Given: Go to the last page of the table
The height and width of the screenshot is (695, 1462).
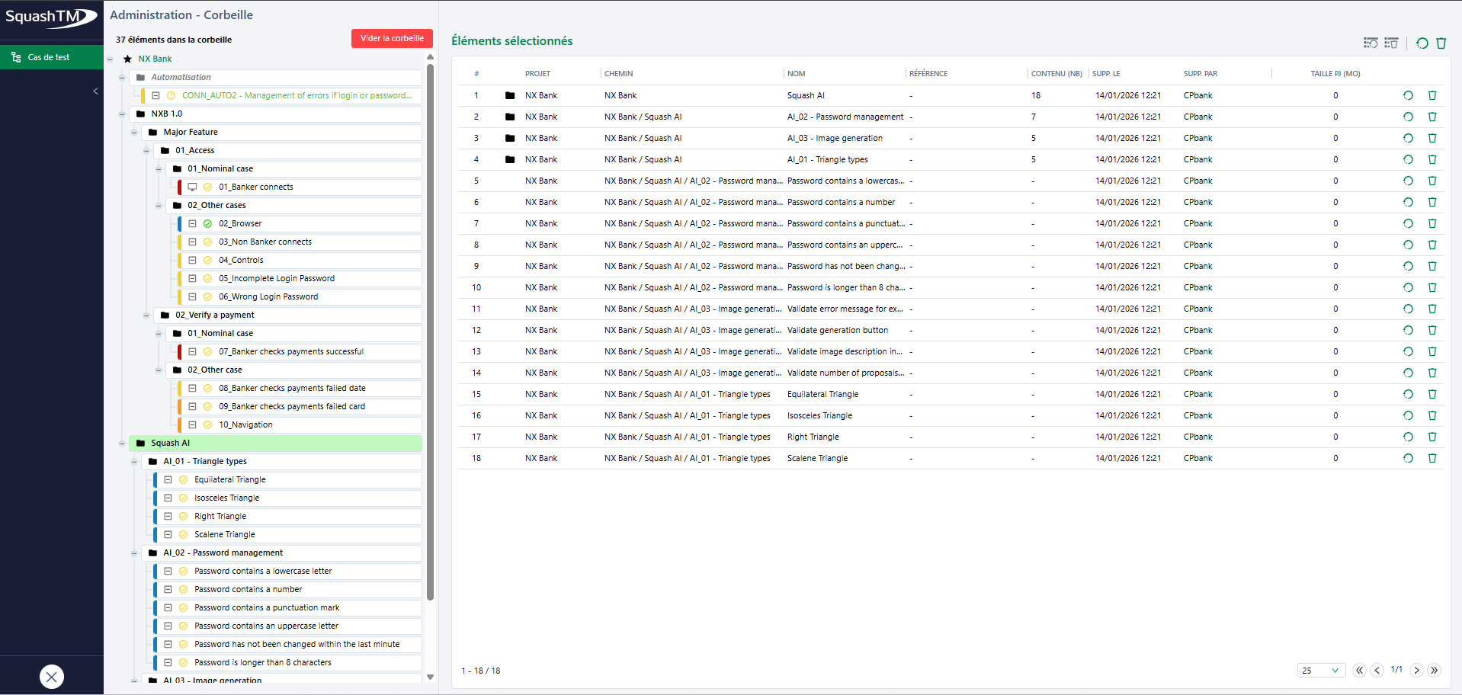Looking at the screenshot, I should click(x=1435, y=671).
